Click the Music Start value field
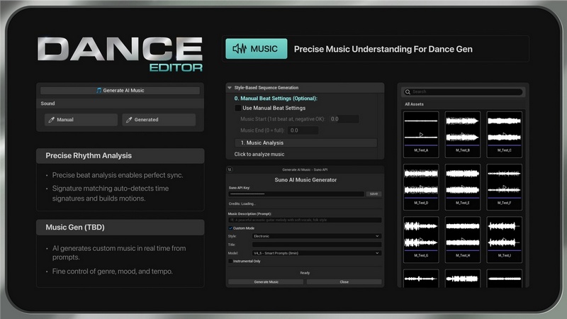Viewport: 567px width, 319px height. (344, 119)
